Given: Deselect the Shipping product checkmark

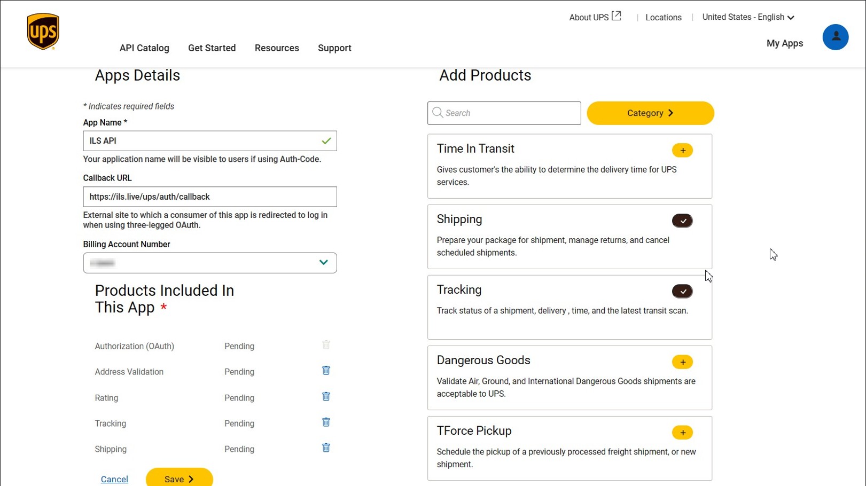Looking at the screenshot, I should 682,221.
